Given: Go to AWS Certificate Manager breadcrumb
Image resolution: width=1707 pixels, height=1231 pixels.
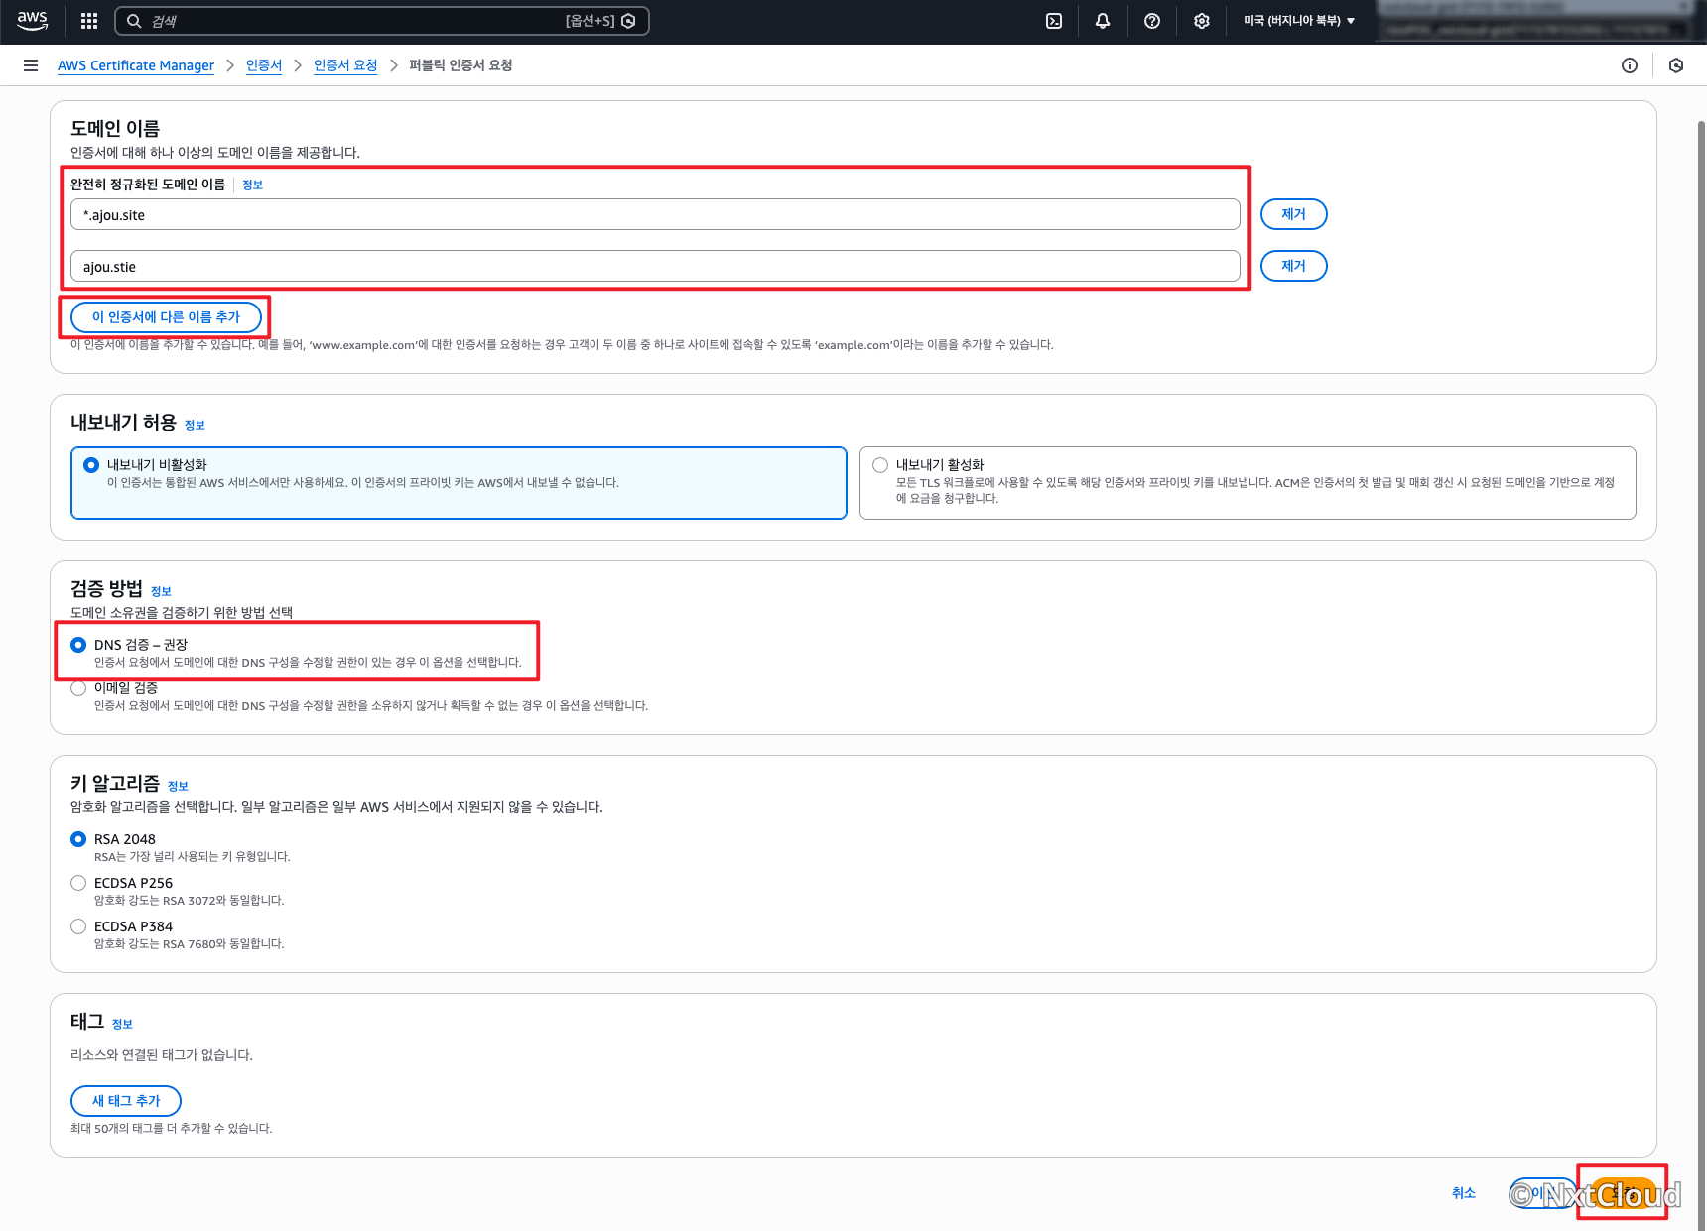Looking at the screenshot, I should click(x=136, y=65).
